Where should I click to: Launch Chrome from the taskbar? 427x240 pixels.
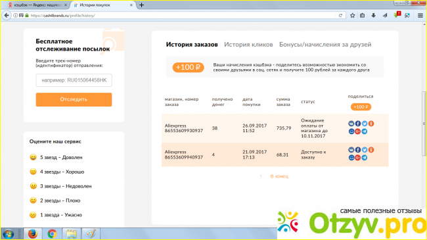[x=52, y=234]
